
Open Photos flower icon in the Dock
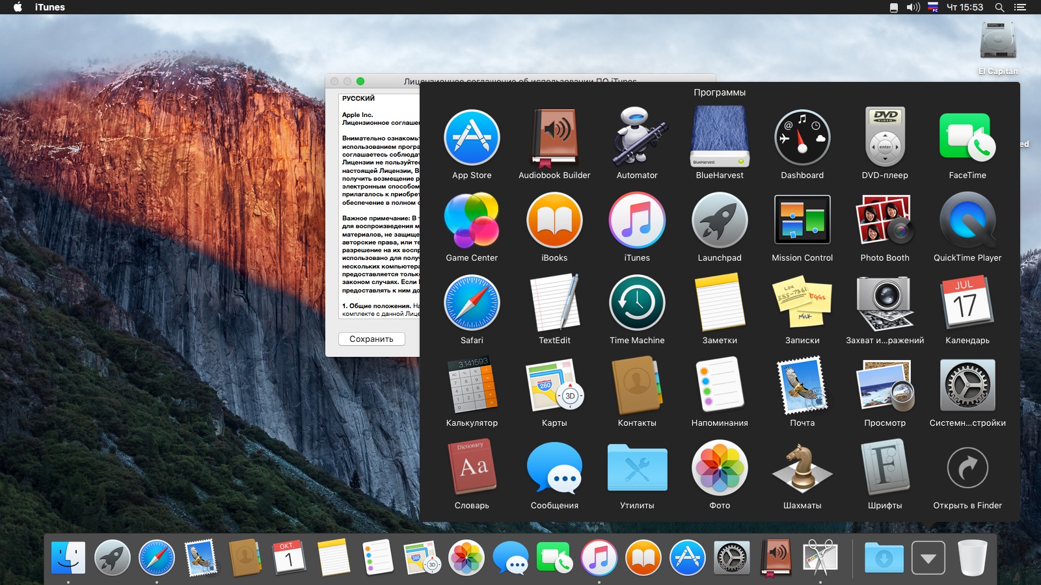pos(466,558)
